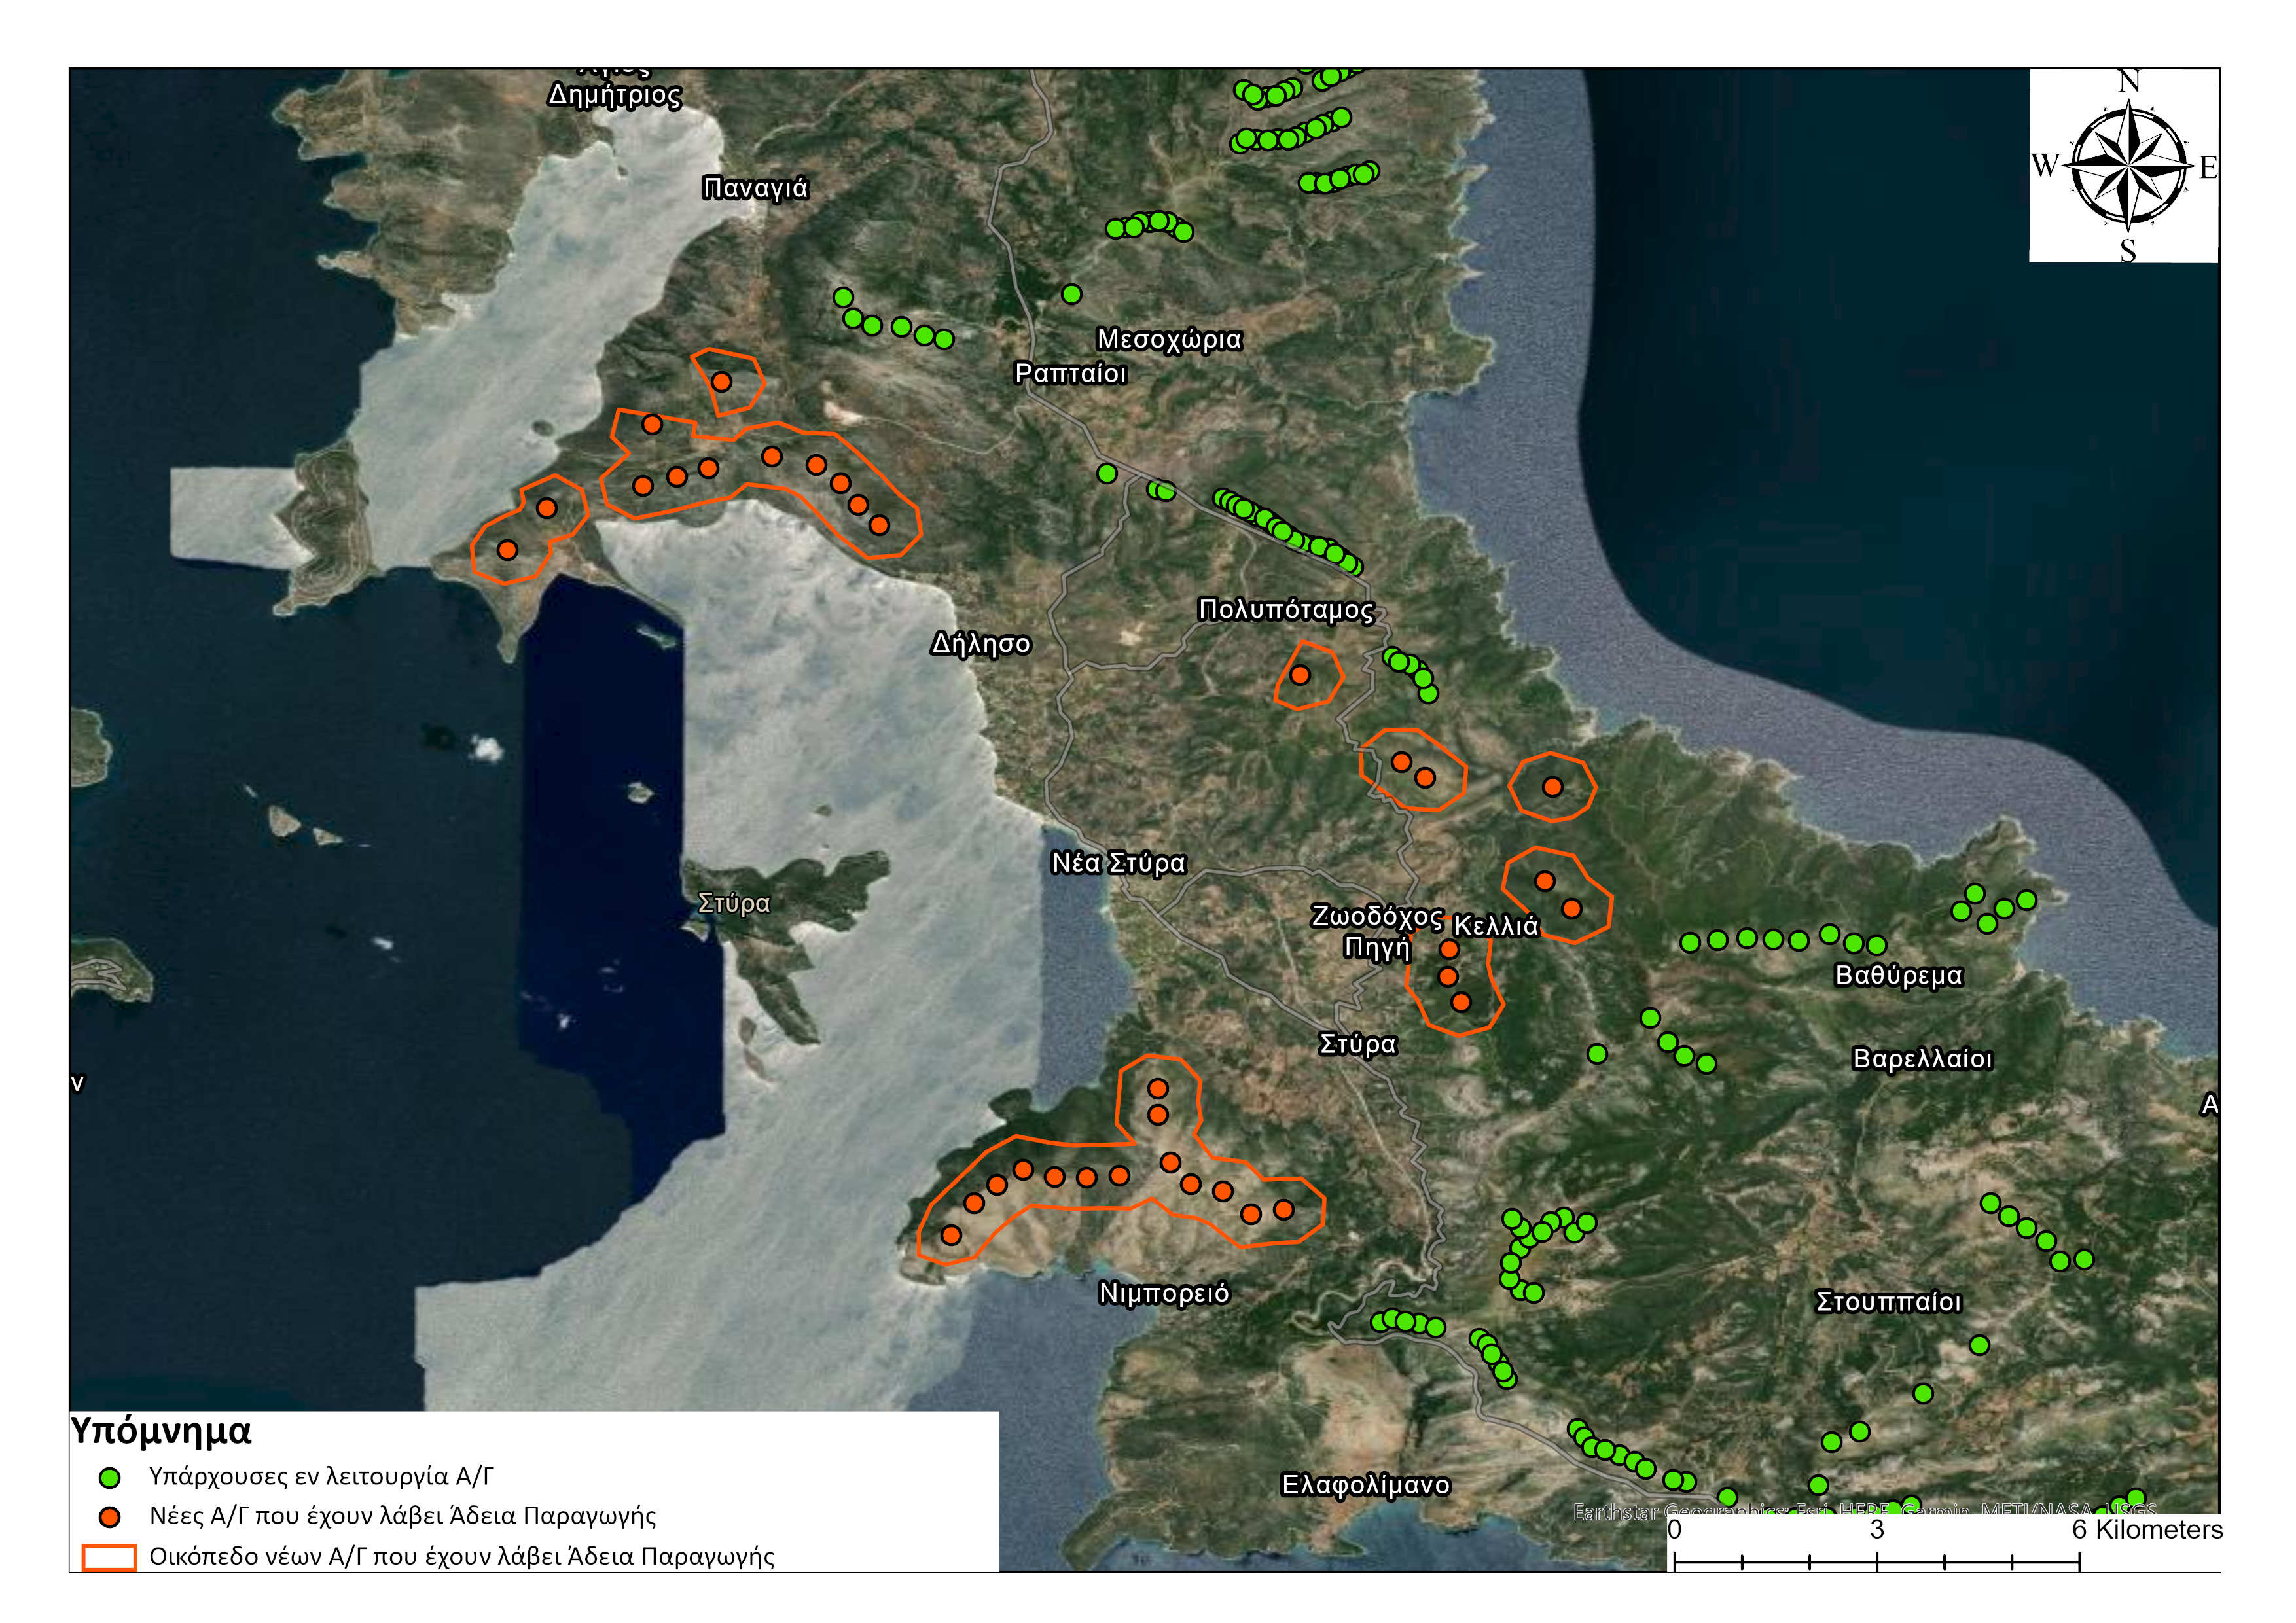
Task: Click the Στουππαίοι village label
Action: point(1888,1301)
